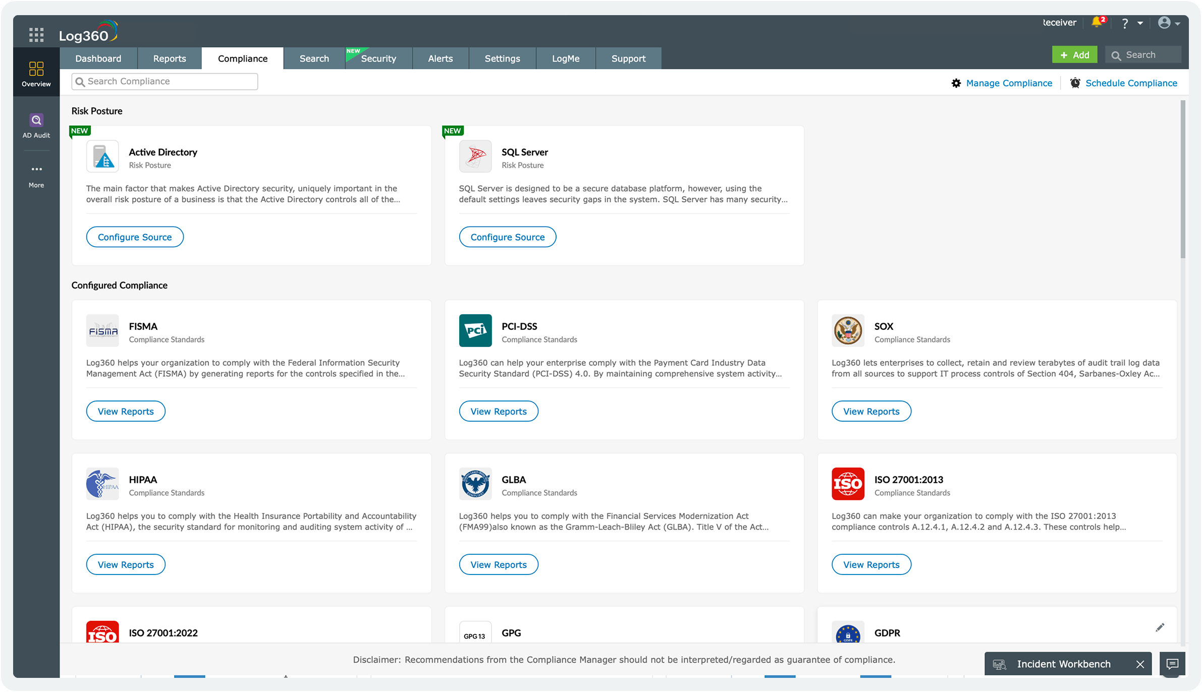1202x692 pixels.
Task: Click the Risk Posture section heading
Action: click(x=97, y=111)
